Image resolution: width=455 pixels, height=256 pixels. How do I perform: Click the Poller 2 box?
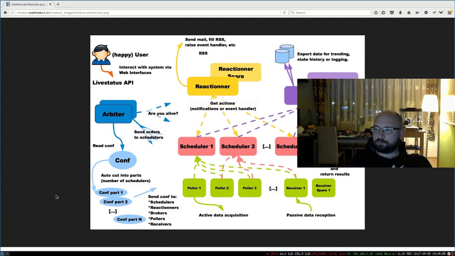pos(222,188)
